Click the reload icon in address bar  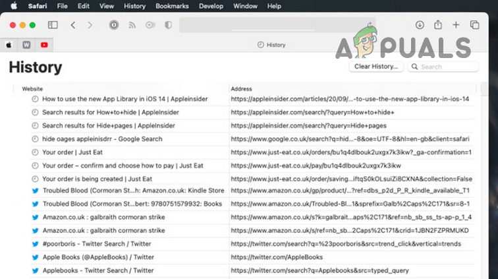pyautogui.click(x=370, y=25)
